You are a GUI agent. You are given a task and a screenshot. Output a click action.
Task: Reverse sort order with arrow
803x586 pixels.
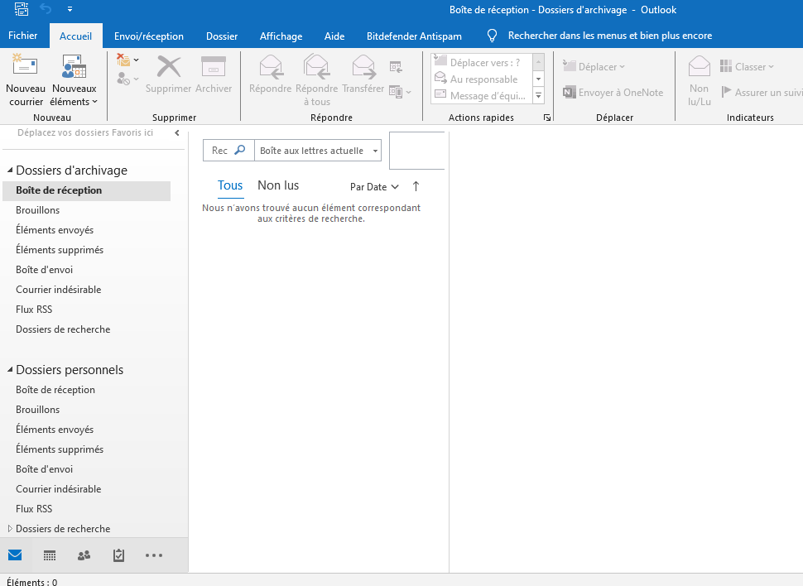[x=416, y=186]
